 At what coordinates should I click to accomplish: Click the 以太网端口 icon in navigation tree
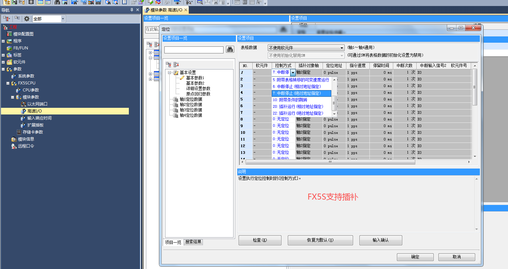coord(23,104)
